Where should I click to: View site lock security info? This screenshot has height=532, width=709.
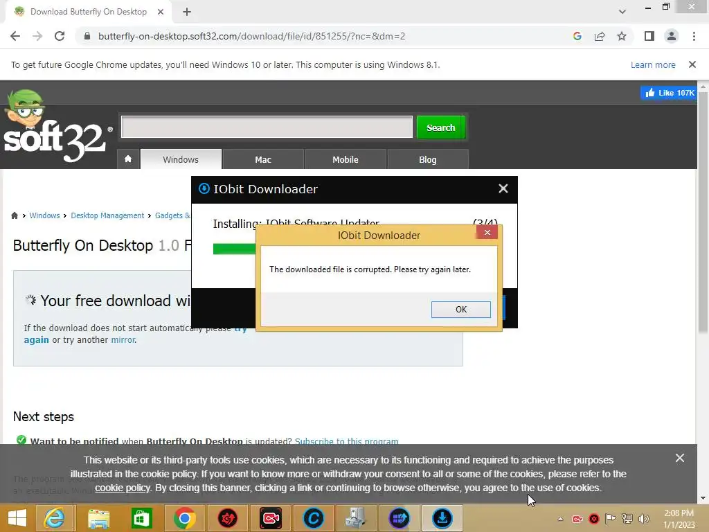tap(87, 36)
